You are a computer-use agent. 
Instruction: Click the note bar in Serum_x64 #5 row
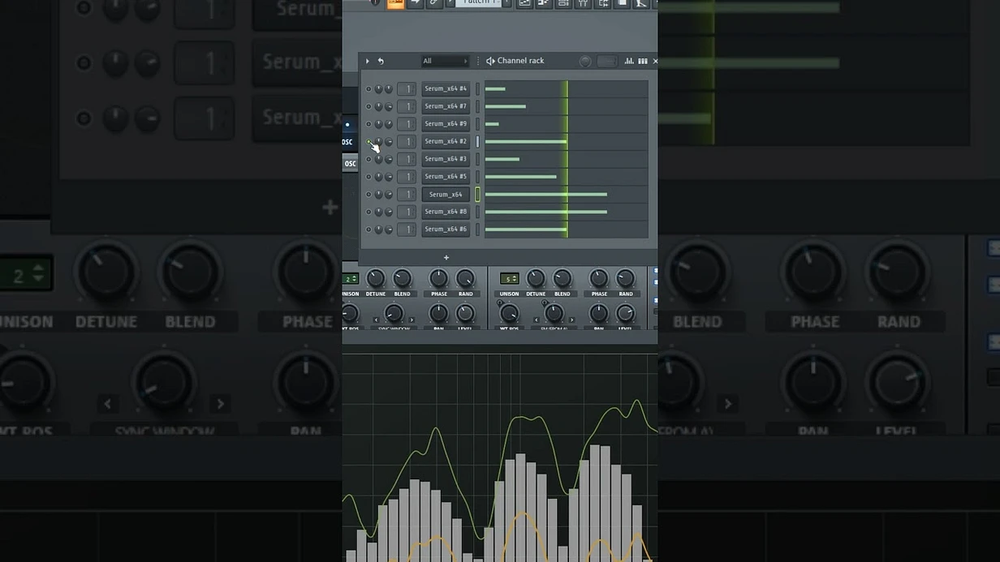point(521,177)
